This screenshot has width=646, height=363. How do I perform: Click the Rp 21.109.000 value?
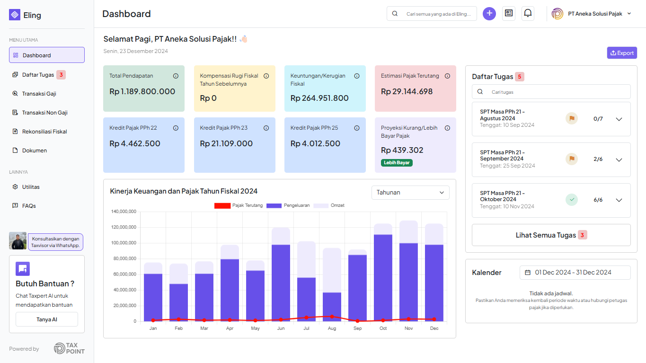click(226, 143)
